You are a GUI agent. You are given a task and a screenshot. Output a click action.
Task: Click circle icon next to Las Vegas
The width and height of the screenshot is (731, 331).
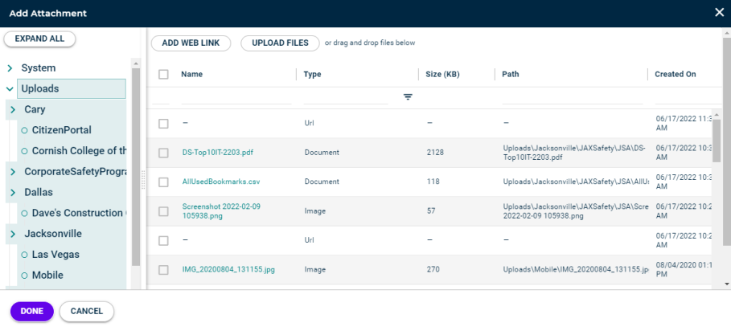coord(24,255)
